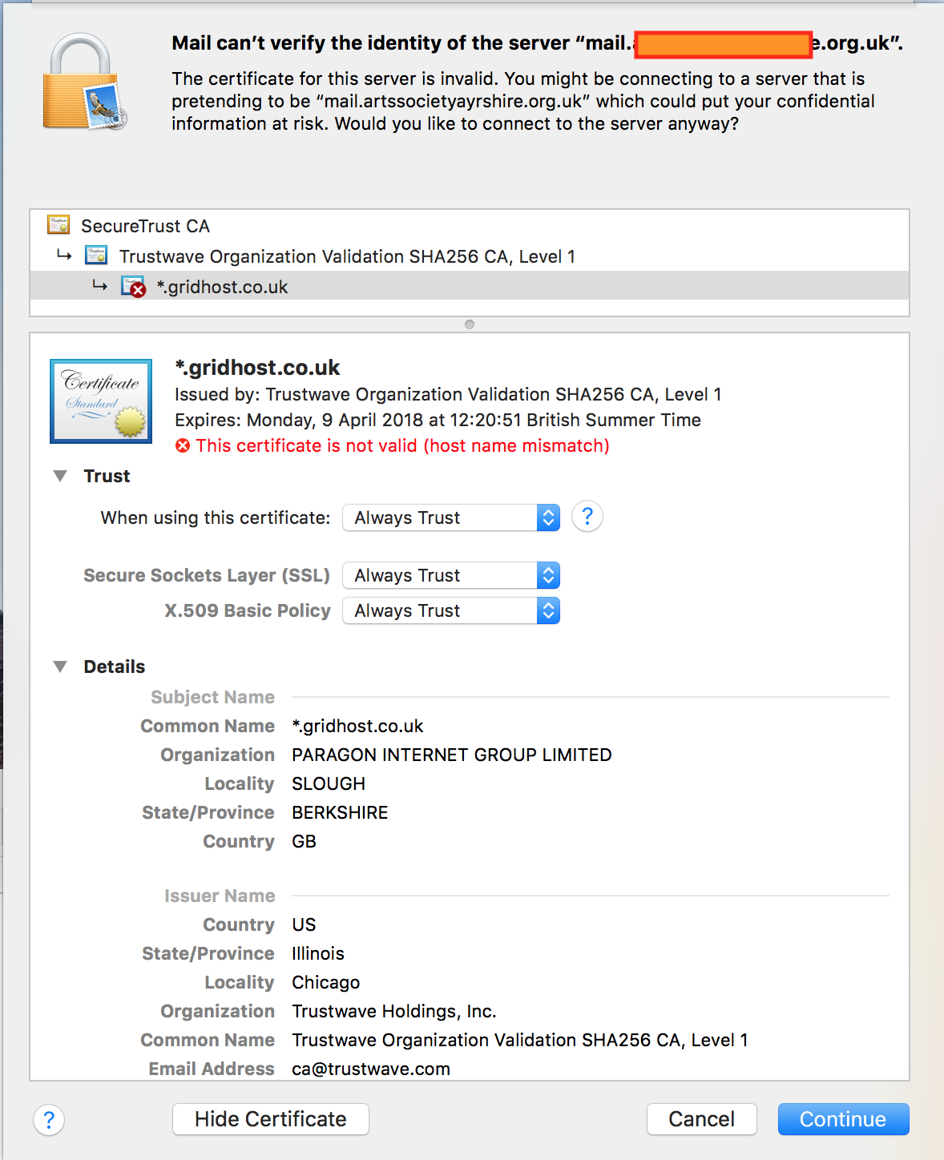
Task: Click PARAGON INTERNET GROUP LIMITED value
Action: pyautogui.click(x=452, y=755)
